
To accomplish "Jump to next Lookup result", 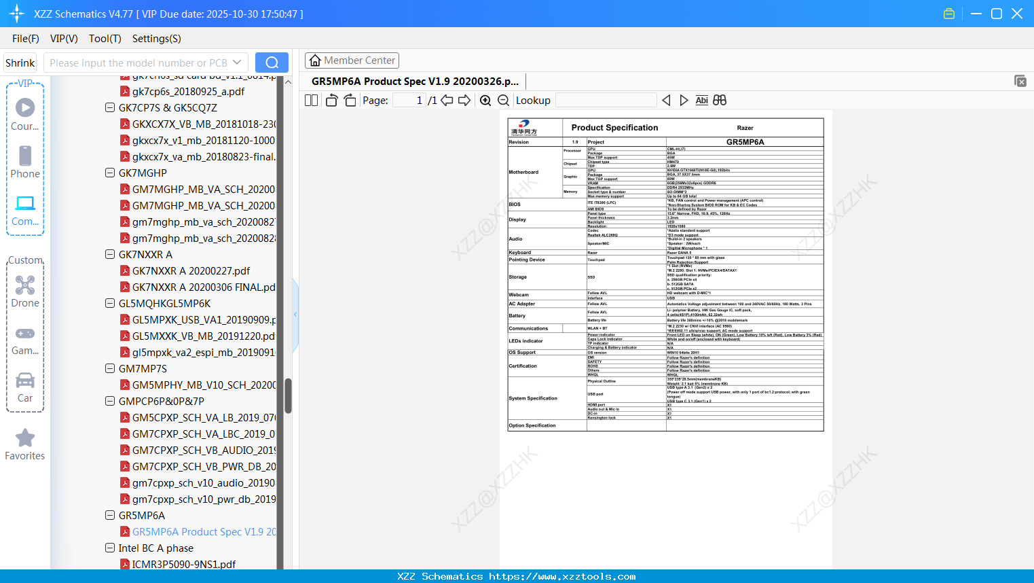I will click(684, 101).
